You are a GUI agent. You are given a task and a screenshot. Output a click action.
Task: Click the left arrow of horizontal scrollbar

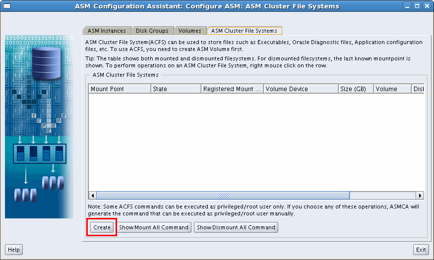(x=92, y=196)
